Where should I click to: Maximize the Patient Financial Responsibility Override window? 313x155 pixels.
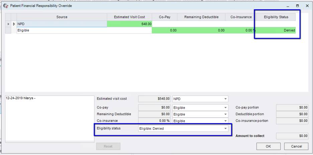297,6
